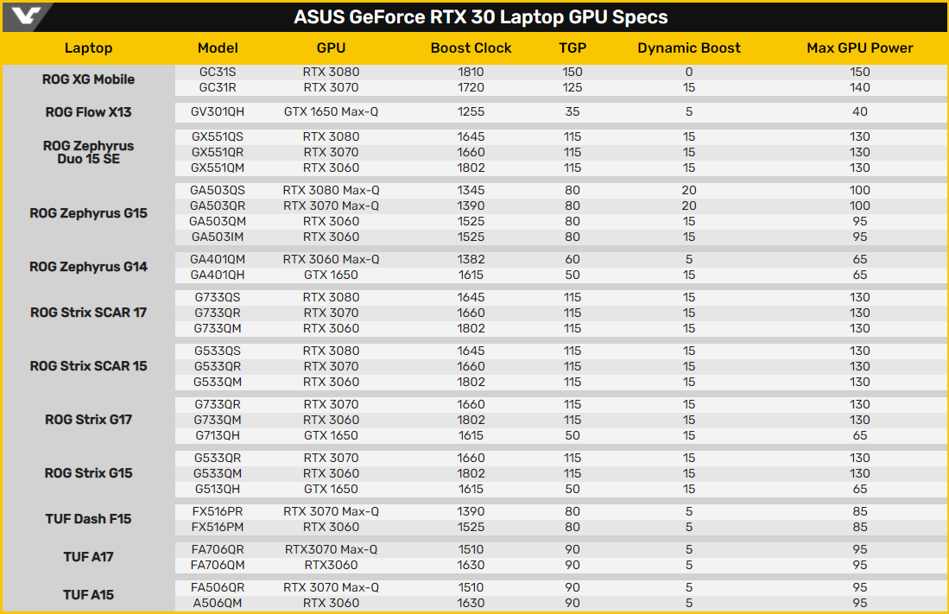Select model cell G733QS
This screenshot has width=949, height=614.
point(218,297)
